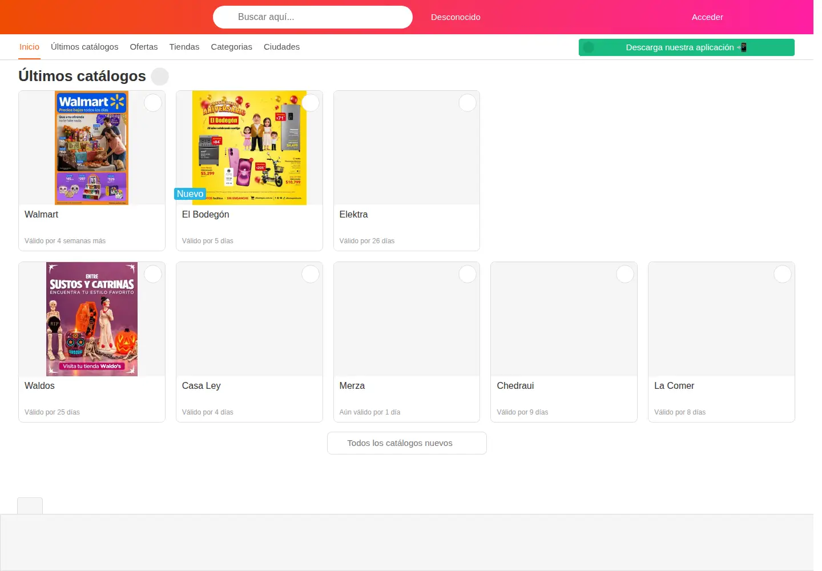822x571 pixels.
Task: Click the Casa Ley store name
Action: pyautogui.click(x=201, y=386)
